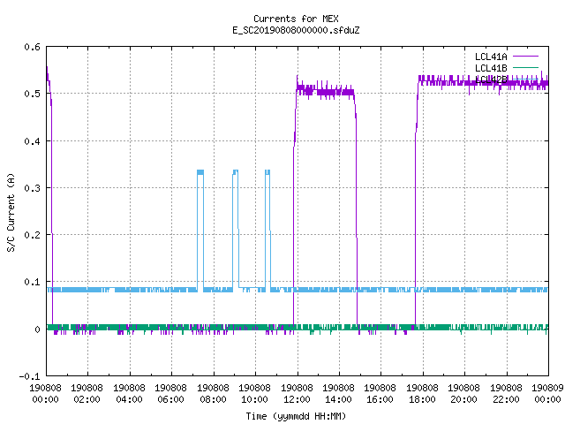565x424 pixels.
Task: Click the x-axis tick '190809 00:00'
Action: (547, 393)
